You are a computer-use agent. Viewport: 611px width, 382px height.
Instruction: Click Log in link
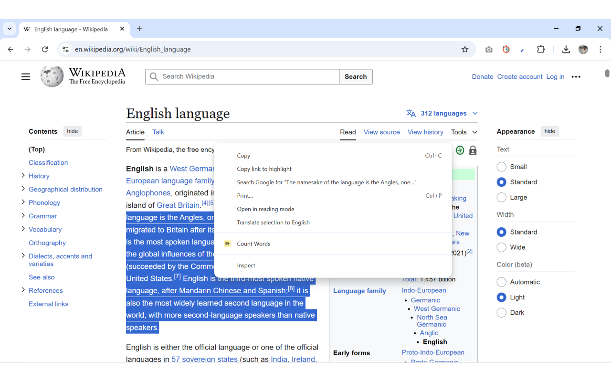tap(555, 76)
